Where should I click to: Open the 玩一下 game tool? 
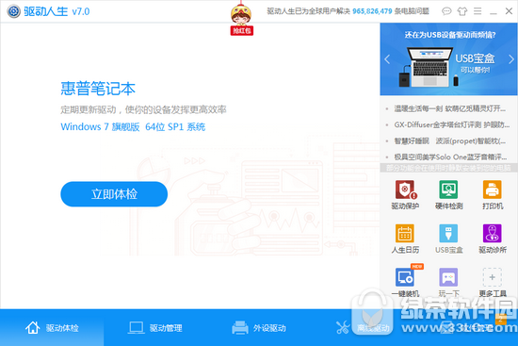coord(448,282)
